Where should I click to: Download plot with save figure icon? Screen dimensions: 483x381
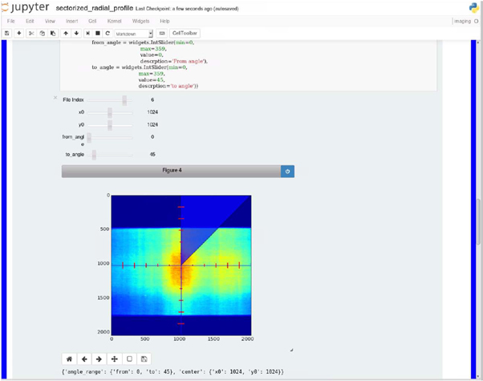pos(144,359)
